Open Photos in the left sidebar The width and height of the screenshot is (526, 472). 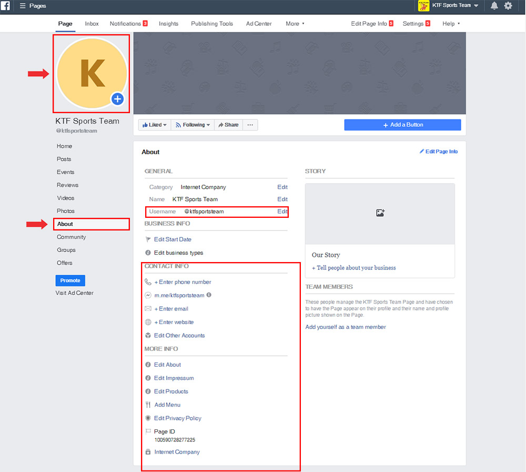[65, 211]
